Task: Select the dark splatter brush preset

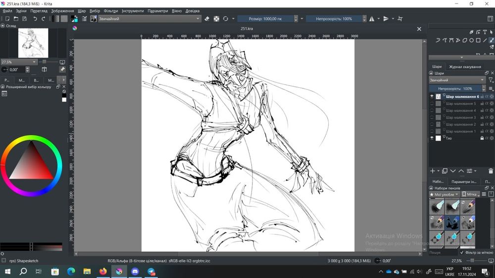Action: click(452, 223)
